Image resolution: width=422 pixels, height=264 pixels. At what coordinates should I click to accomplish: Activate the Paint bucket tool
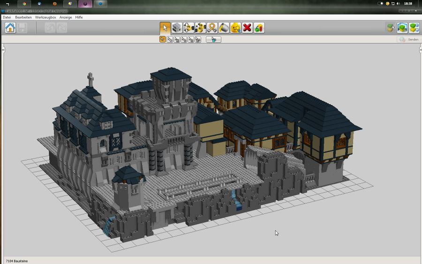tap(224, 28)
